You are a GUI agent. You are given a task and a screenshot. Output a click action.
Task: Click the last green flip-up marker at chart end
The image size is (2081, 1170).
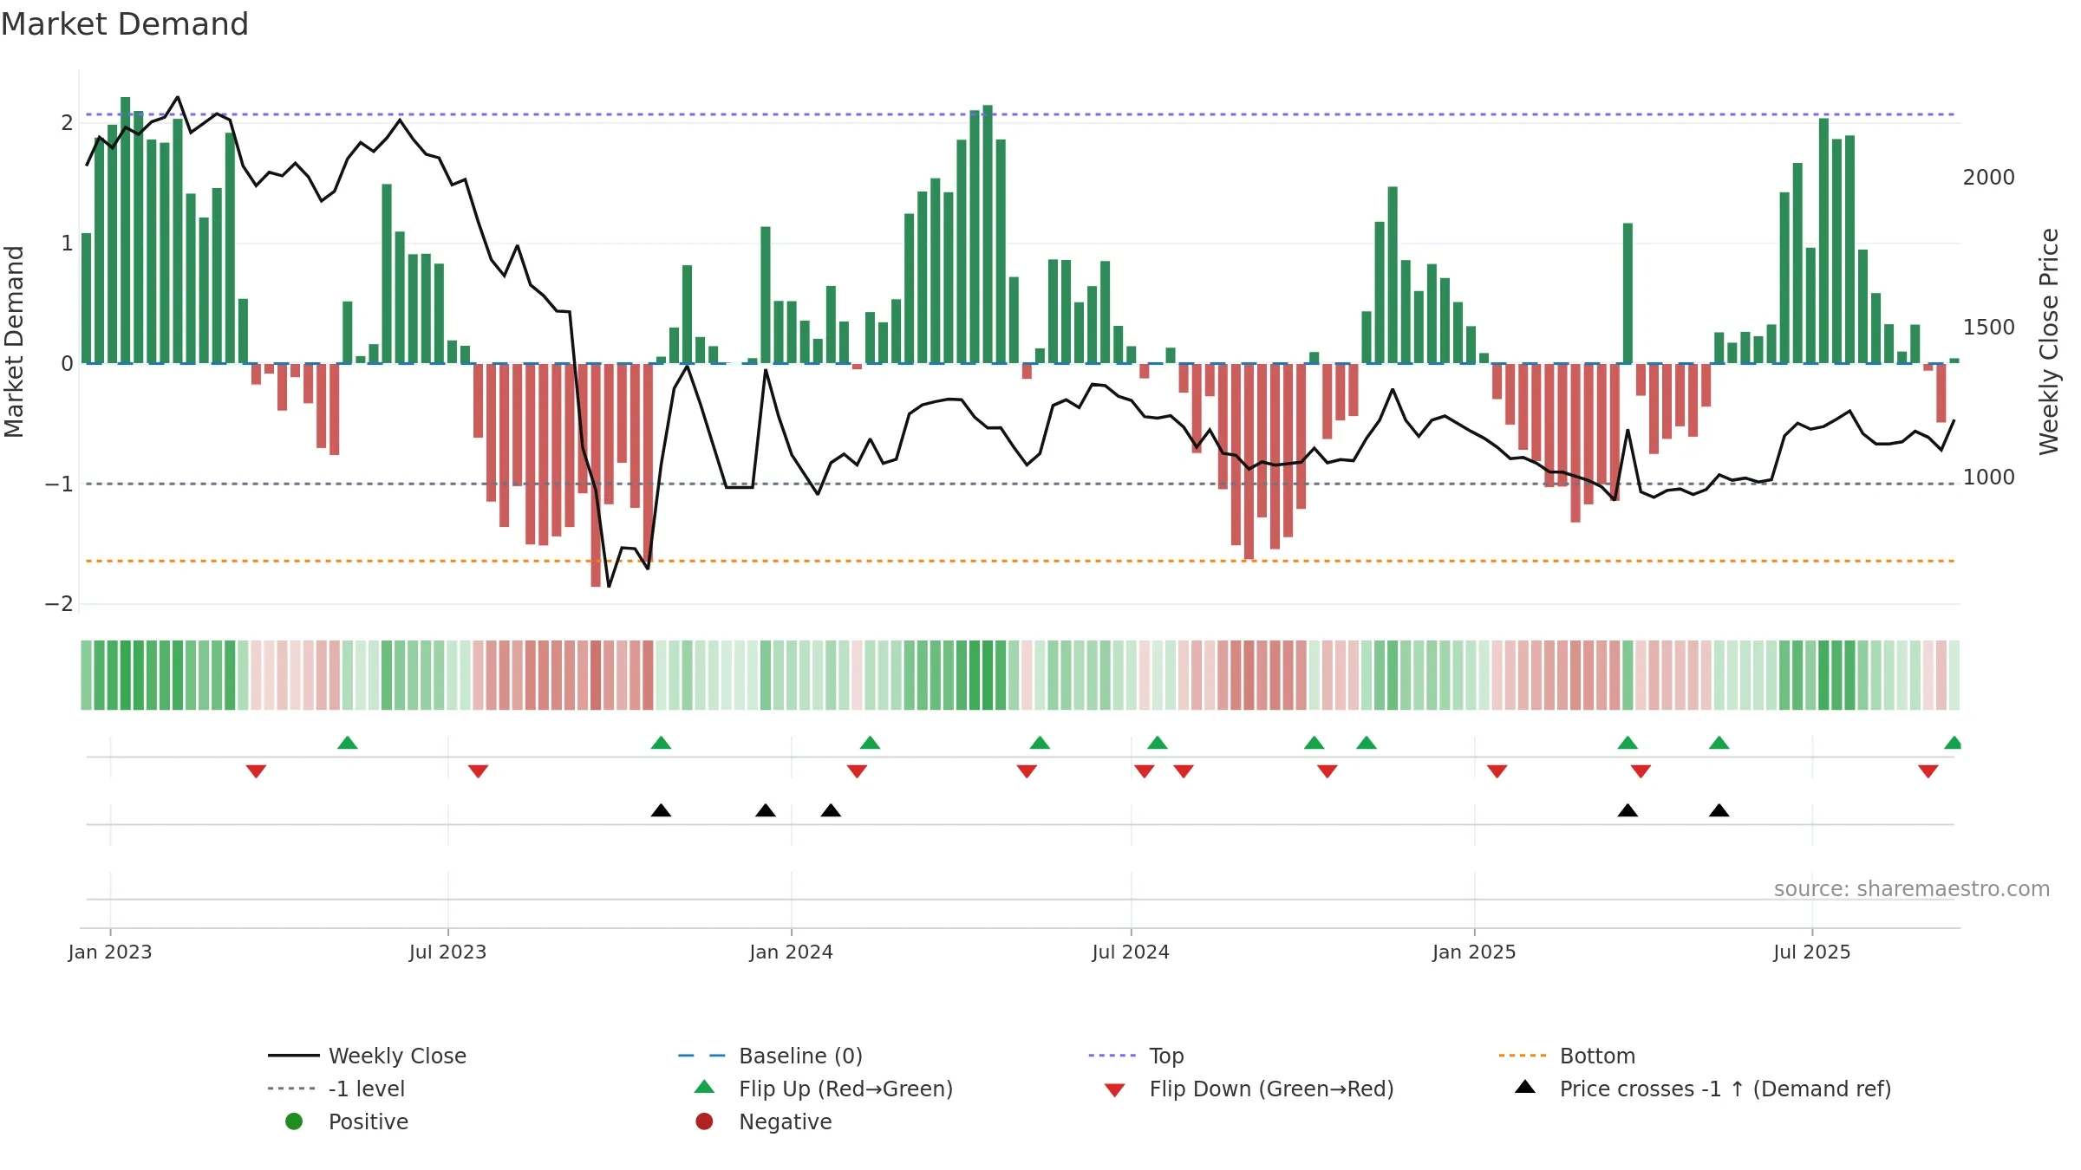coord(1953,743)
